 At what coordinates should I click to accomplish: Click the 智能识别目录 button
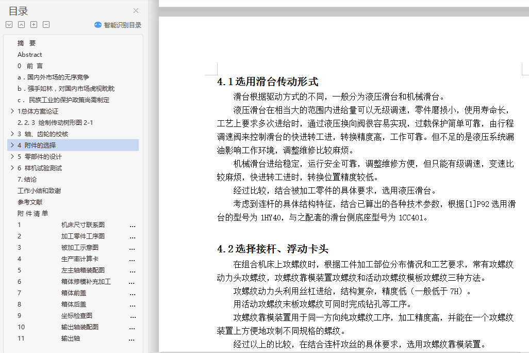point(118,25)
